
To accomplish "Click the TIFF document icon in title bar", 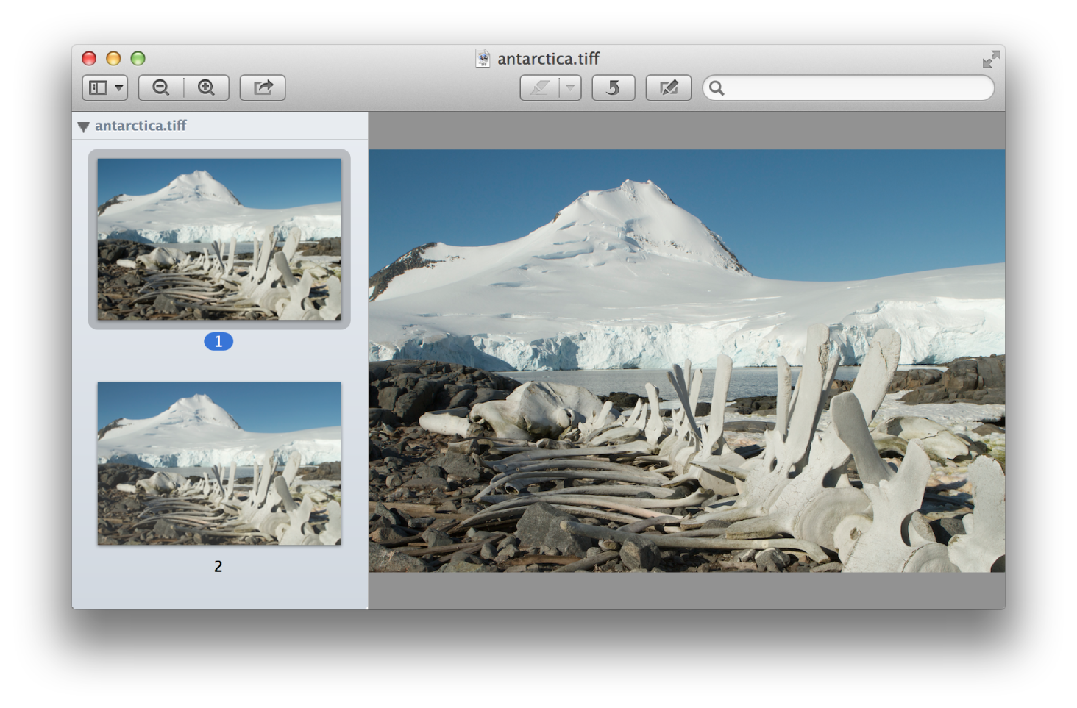I will 483,59.
